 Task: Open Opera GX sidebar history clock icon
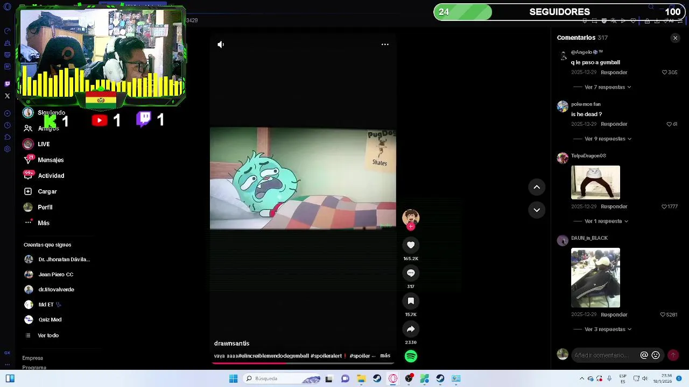click(x=8, y=126)
